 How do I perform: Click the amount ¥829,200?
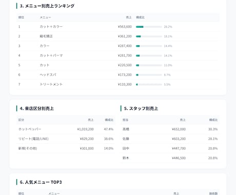[87, 139]
